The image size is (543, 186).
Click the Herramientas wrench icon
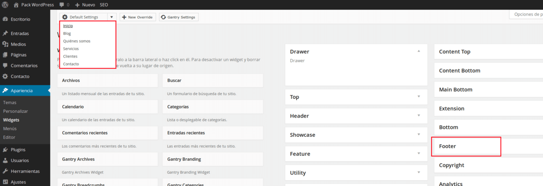pos(5,171)
